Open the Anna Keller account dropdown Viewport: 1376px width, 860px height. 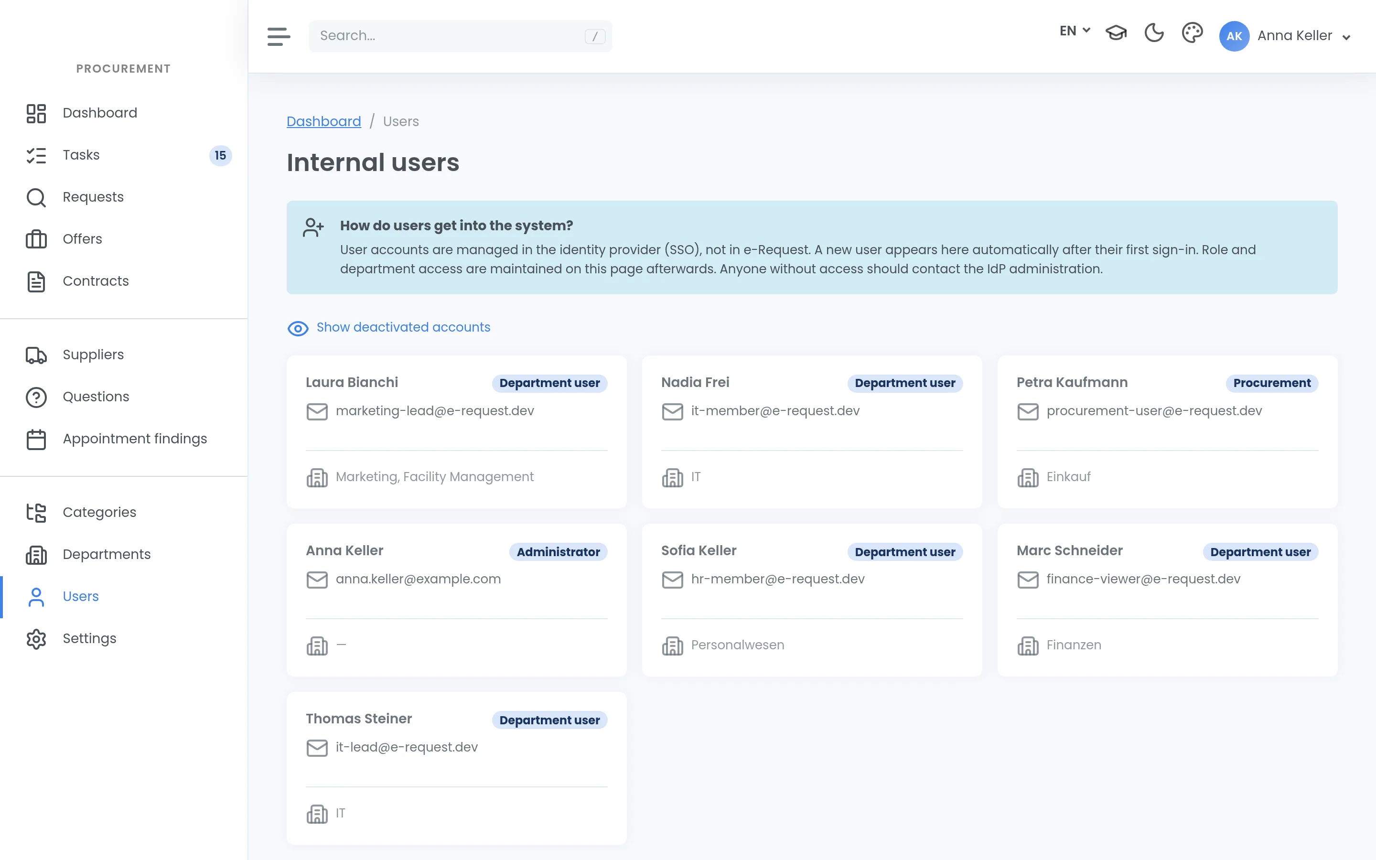(1303, 36)
